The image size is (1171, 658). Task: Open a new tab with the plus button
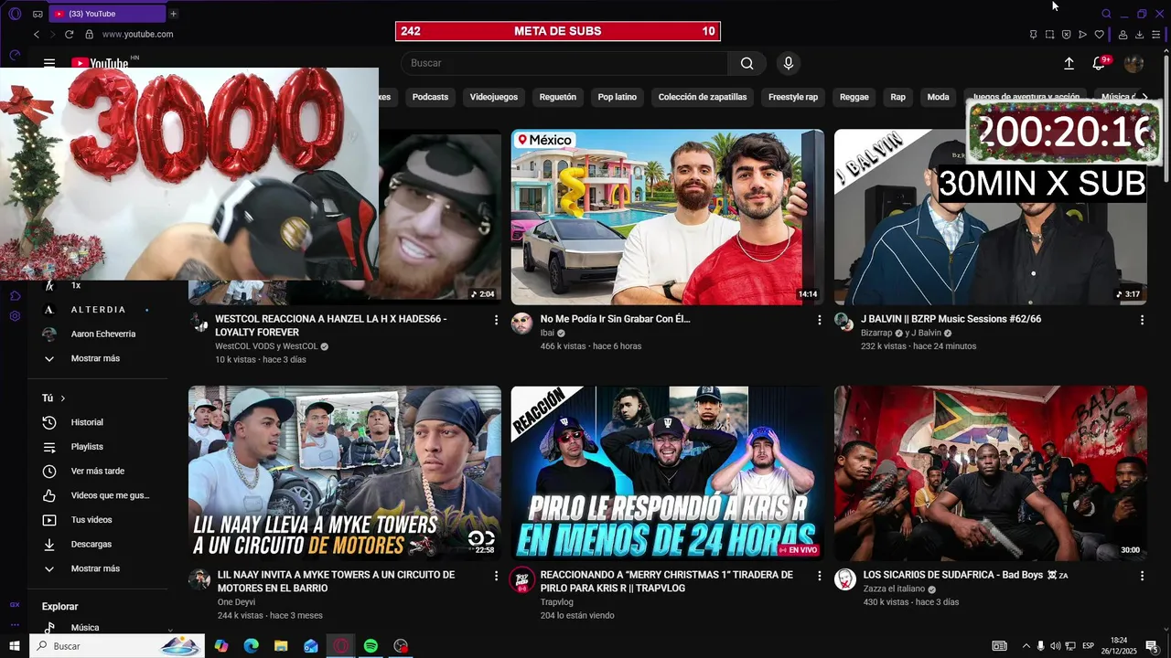point(173,14)
